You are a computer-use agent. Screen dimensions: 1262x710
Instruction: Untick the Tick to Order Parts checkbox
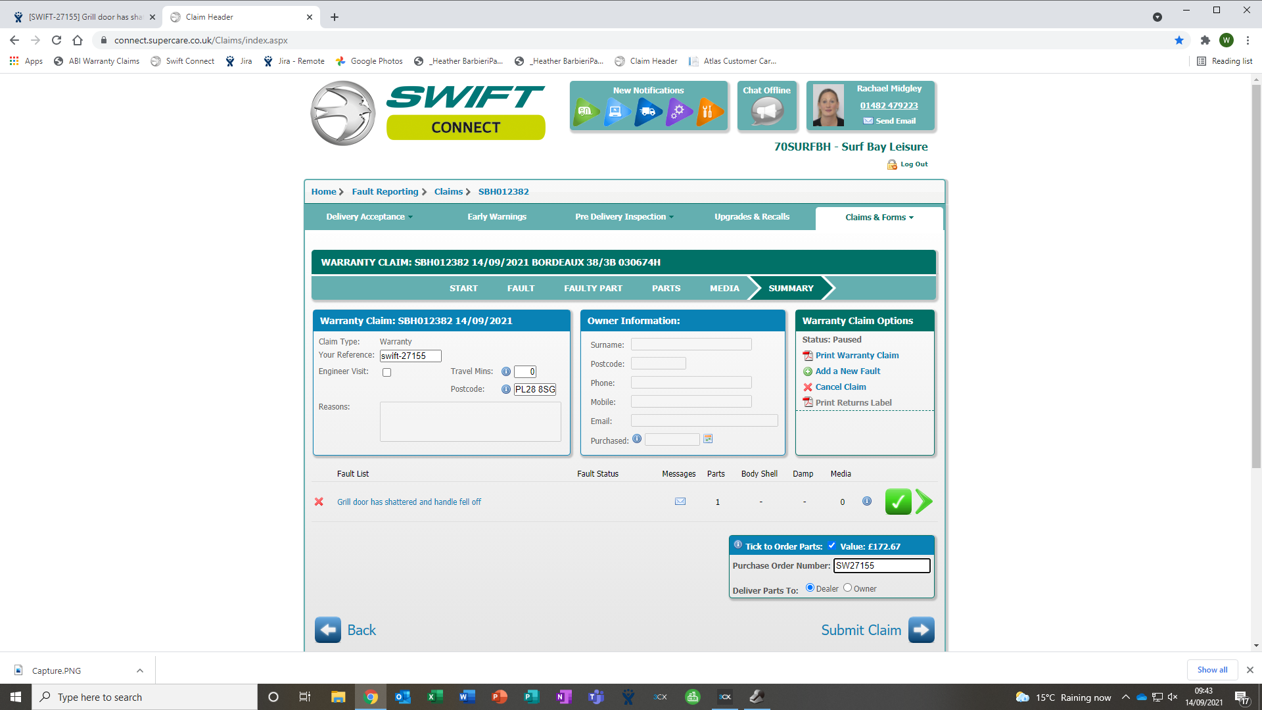[x=831, y=546]
